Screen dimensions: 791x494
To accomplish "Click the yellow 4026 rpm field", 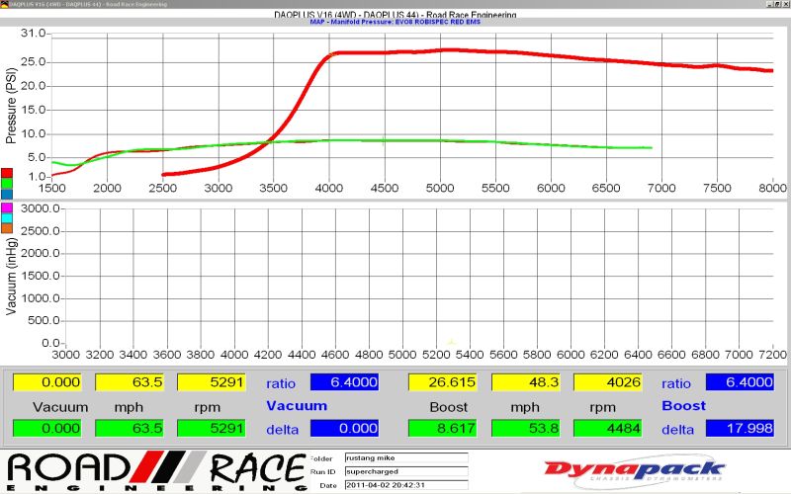I will pos(608,382).
